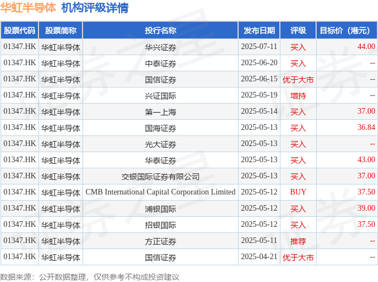Click the date 2025-04-21
Viewport: 378px width, 282px height.
(x=259, y=256)
